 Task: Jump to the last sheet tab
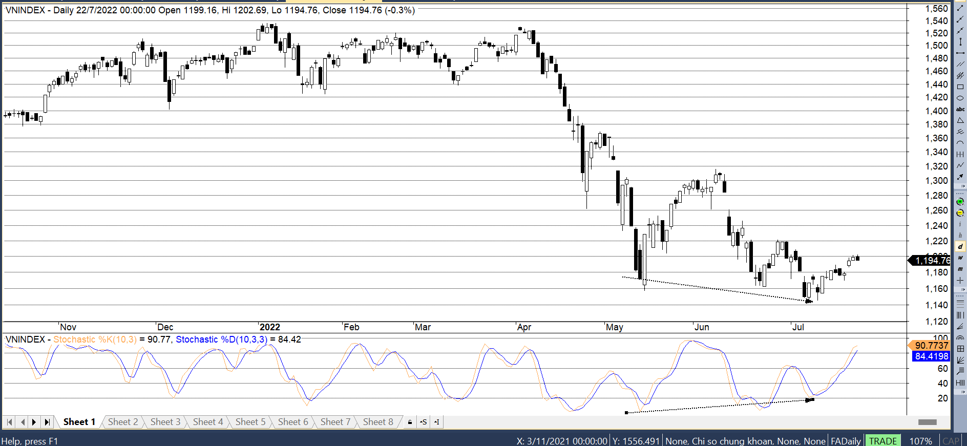pyautogui.click(x=47, y=422)
